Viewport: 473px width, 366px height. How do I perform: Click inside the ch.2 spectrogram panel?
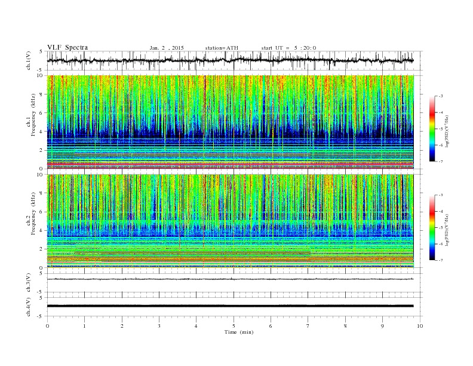point(230,221)
